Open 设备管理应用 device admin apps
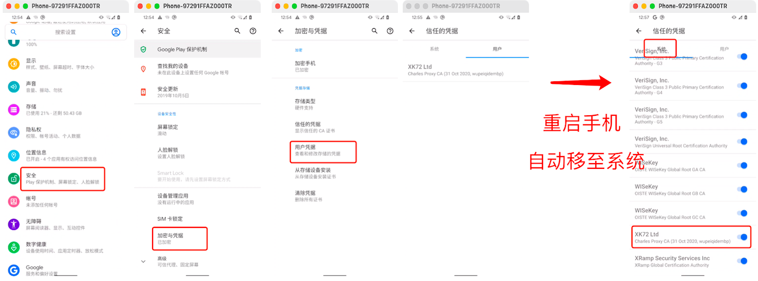This screenshot has height=281, width=758. (197, 199)
